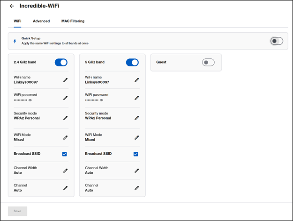
Task: Click the Mixed value under 5 GHz
Action: (90, 139)
